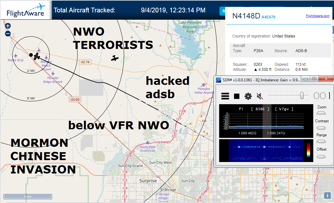
Task: Zoom in on the map with plus button
Action: tap(8, 26)
